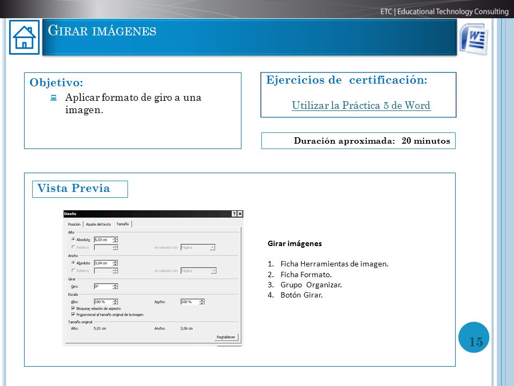
Task: Click the Escala Alto 100 % field
Action: coord(103,302)
